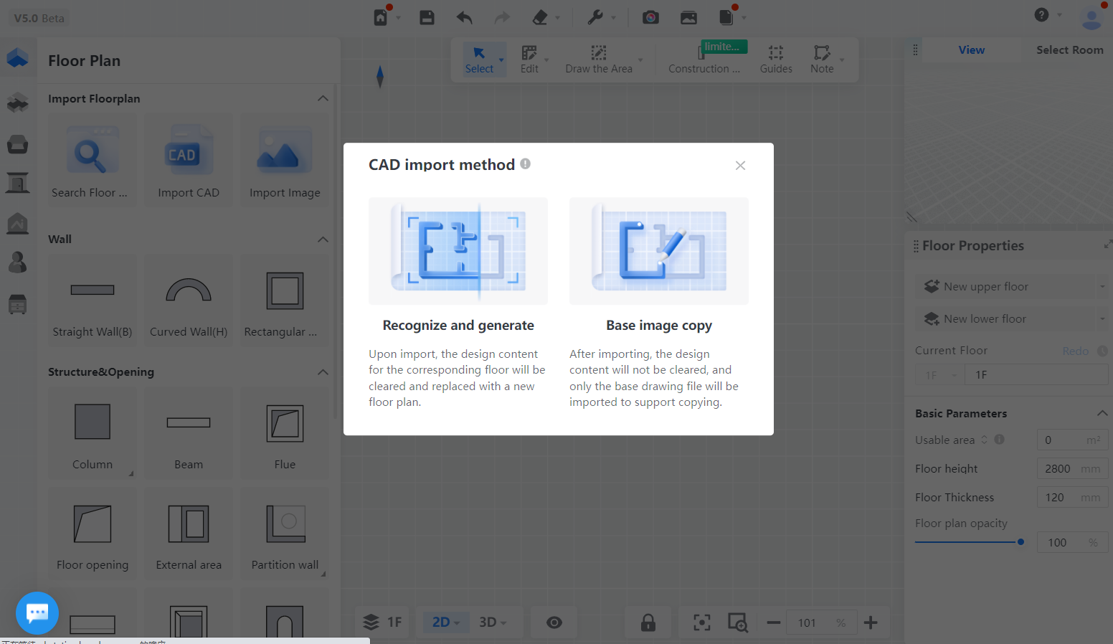Click the Floor height input field
Viewport: 1113px width, 644px height.
1061,469
